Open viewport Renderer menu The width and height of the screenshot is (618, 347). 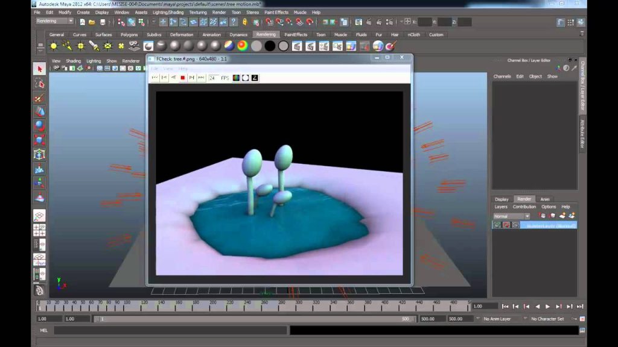[x=131, y=61]
